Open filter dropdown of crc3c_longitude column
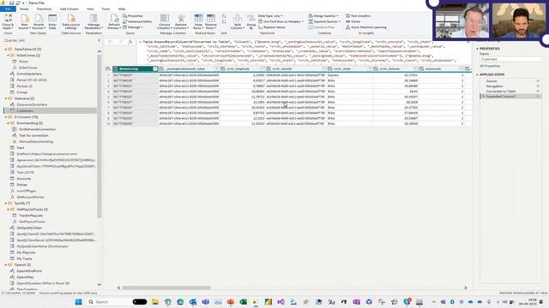 click(262, 68)
